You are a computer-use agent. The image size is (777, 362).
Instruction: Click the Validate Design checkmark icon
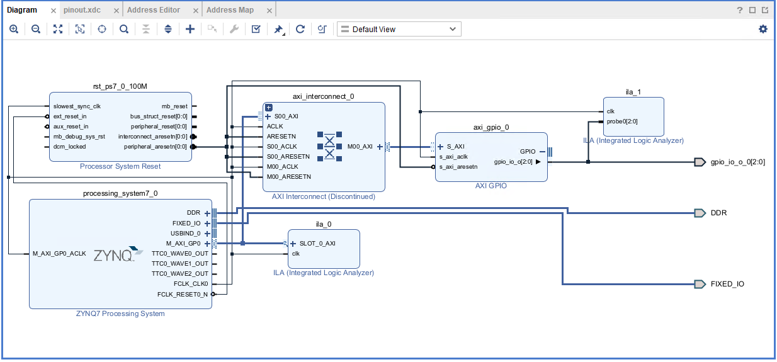point(256,29)
